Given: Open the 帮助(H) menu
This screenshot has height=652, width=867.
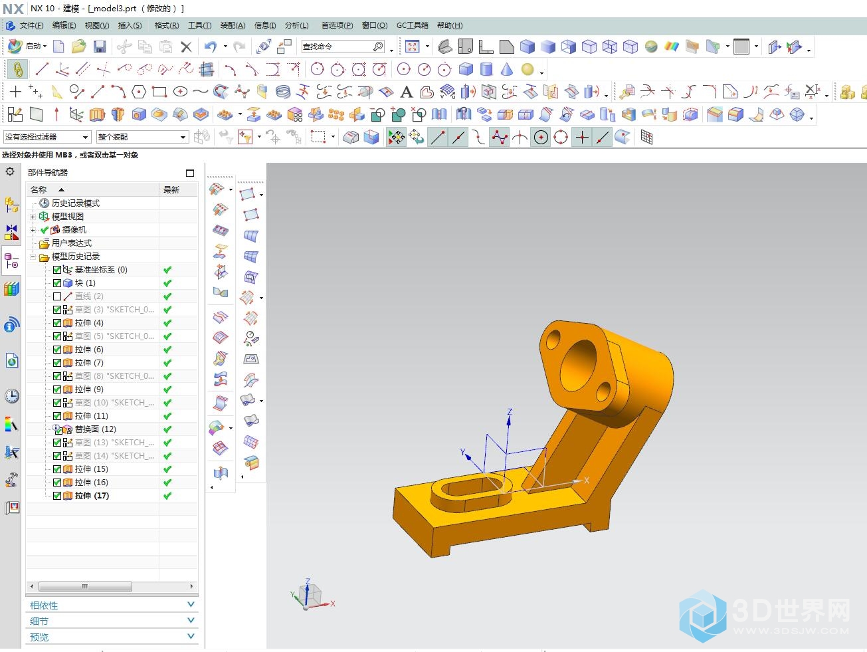Looking at the screenshot, I should click(x=450, y=25).
